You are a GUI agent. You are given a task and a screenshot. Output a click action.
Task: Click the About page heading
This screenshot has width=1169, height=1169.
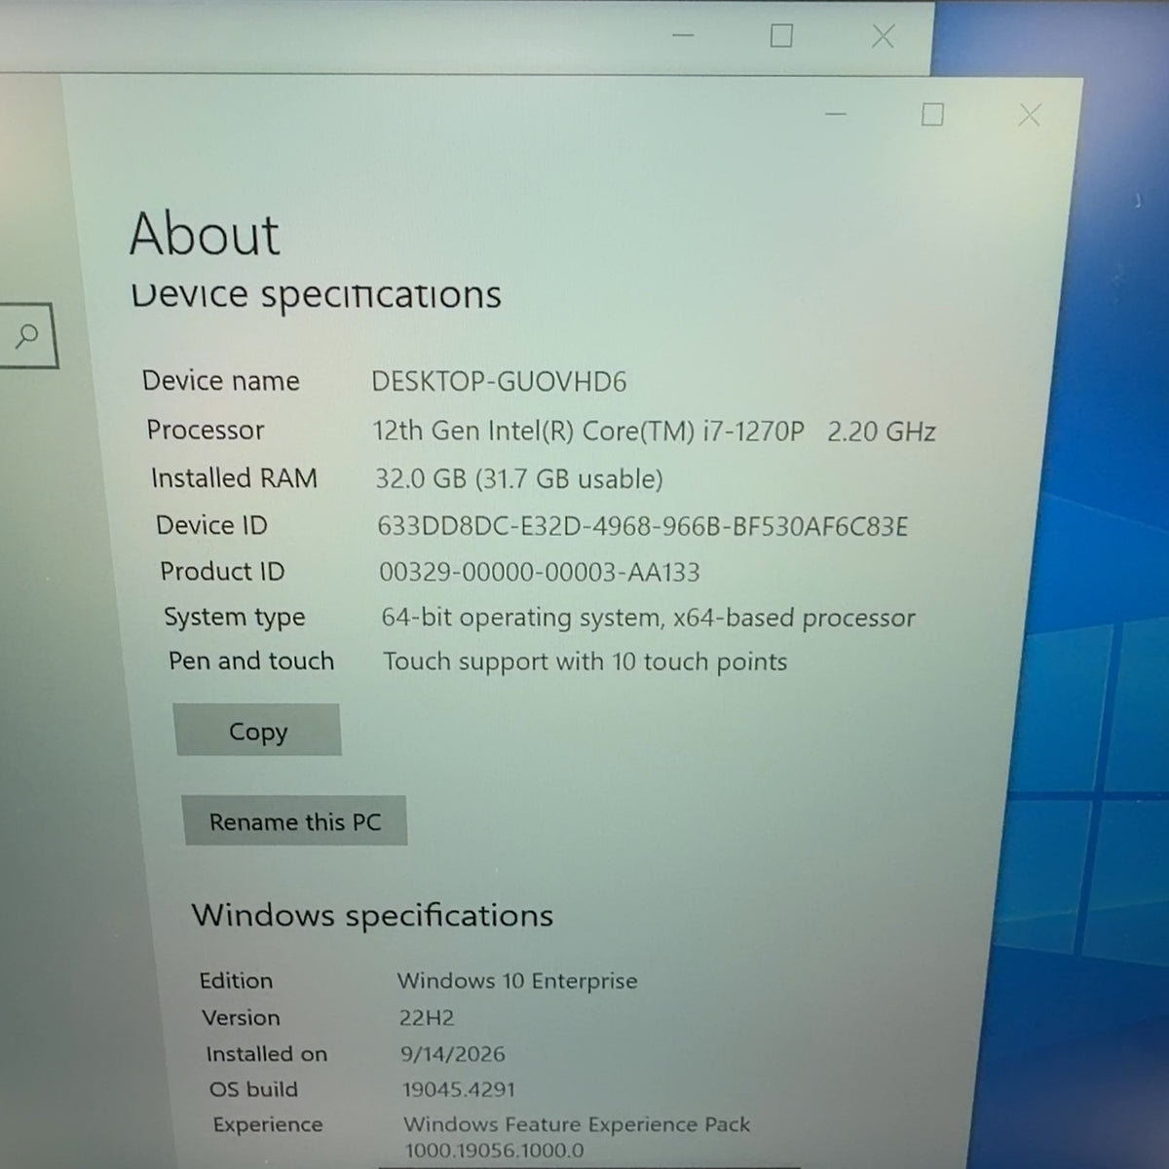(205, 234)
